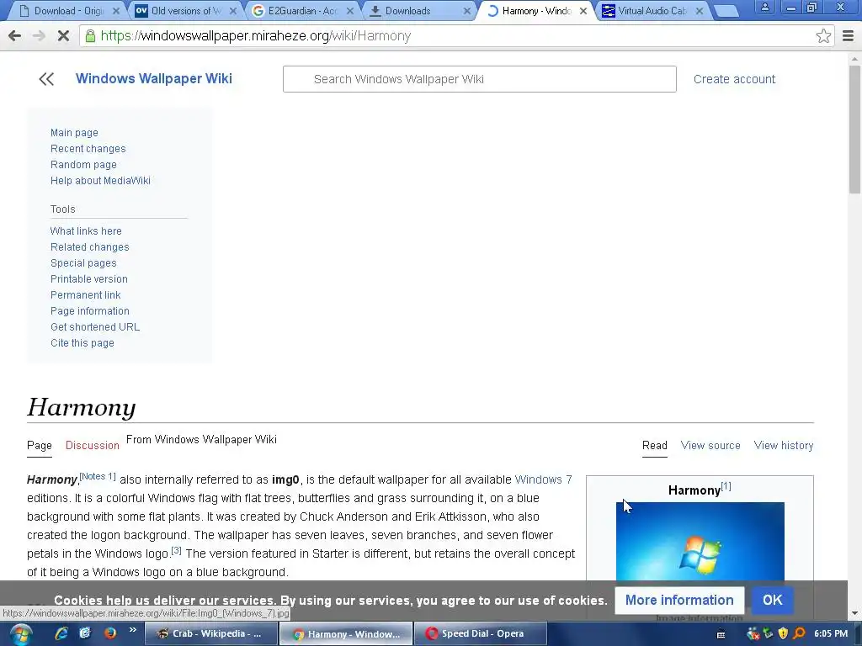The width and height of the screenshot is (862, 646).
Task: Open the Chrome hamburger menu
Action: [849, 36]
